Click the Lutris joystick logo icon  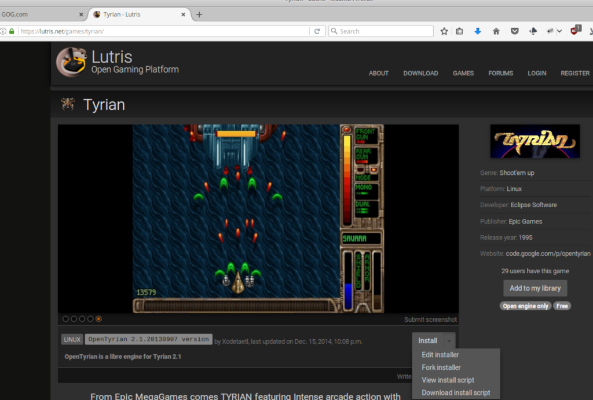(x=71, y=62)
